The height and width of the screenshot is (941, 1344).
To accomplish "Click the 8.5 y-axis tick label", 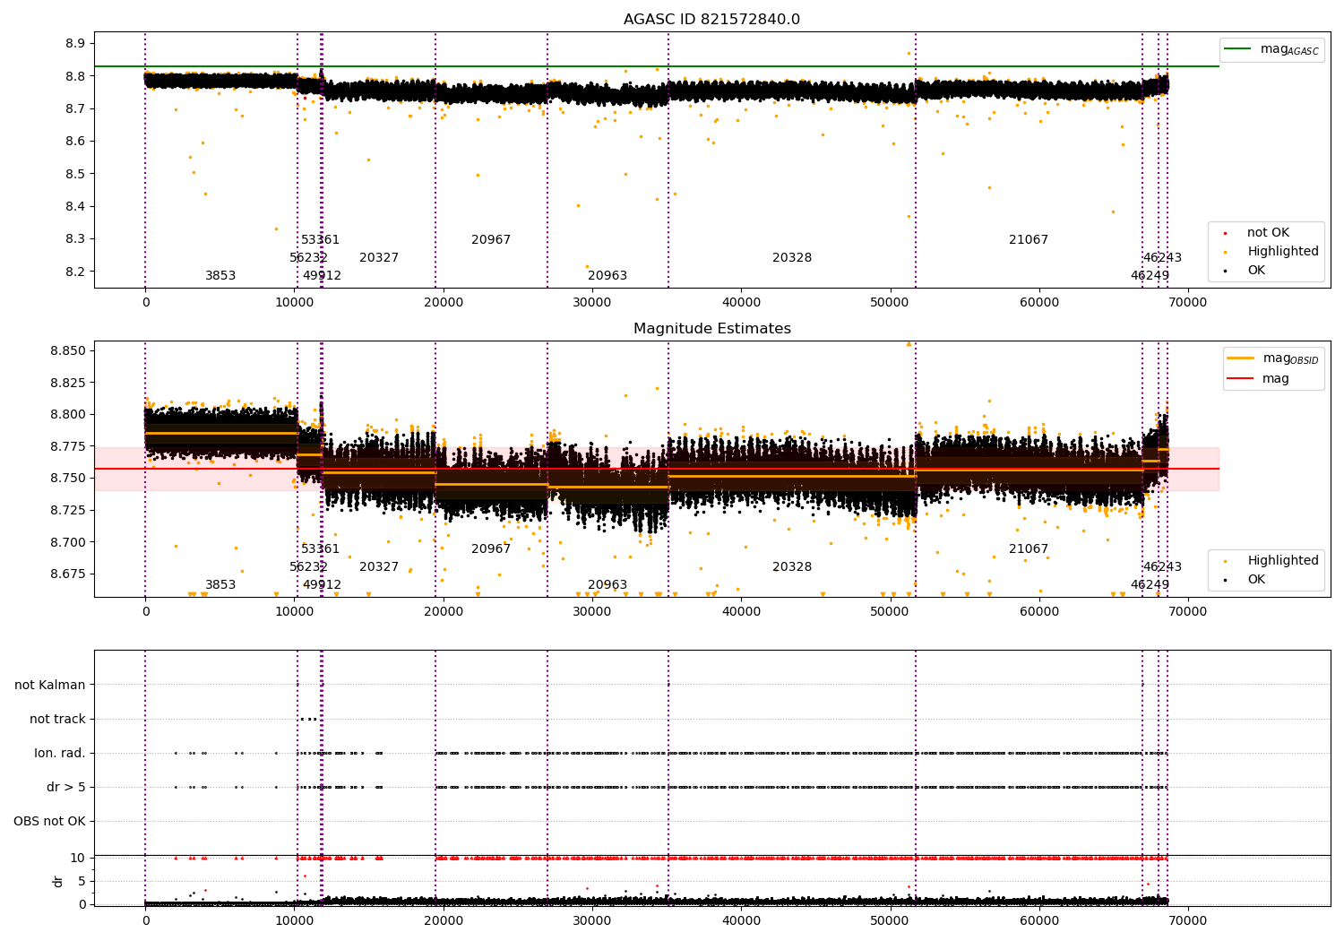I will (x=75, y=174).
